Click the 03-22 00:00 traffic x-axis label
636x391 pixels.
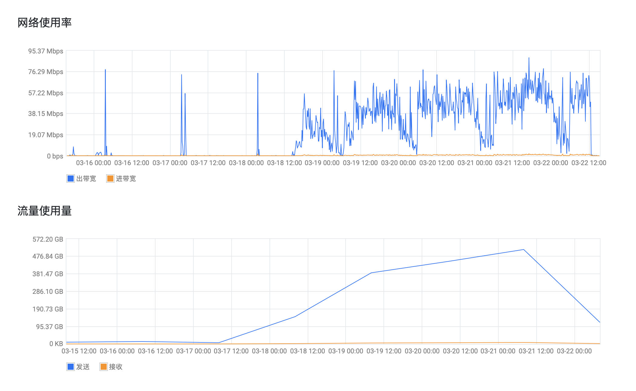574,351
